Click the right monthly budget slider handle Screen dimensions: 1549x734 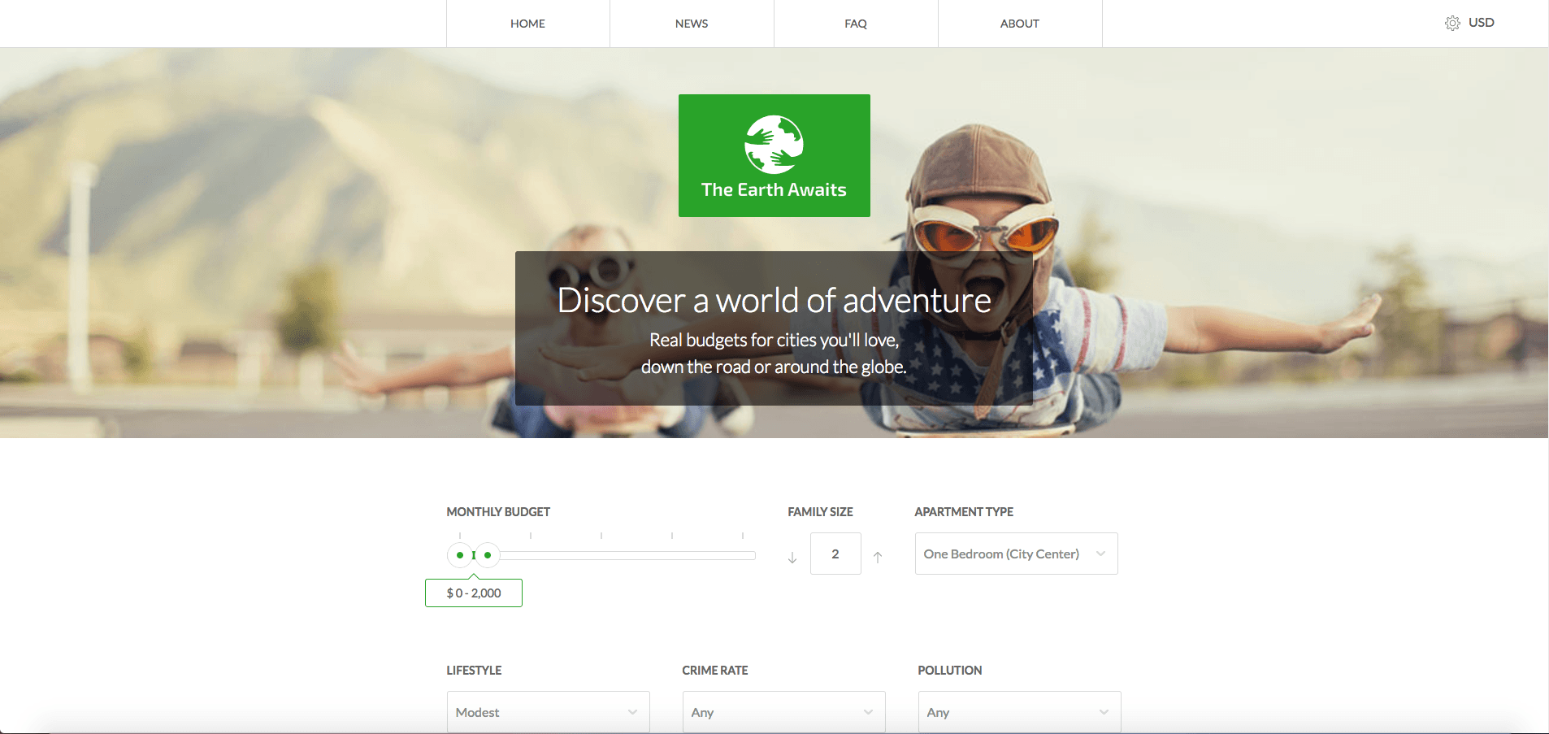(x=488, y=555)
